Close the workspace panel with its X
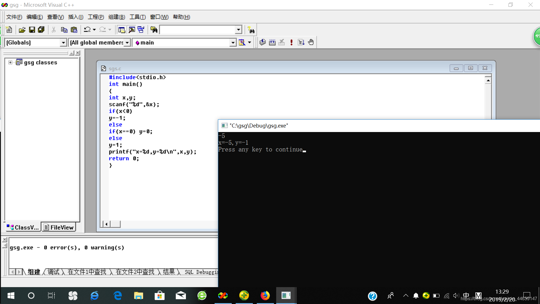This screenshot has height=304, width=540. coord(78,53)
